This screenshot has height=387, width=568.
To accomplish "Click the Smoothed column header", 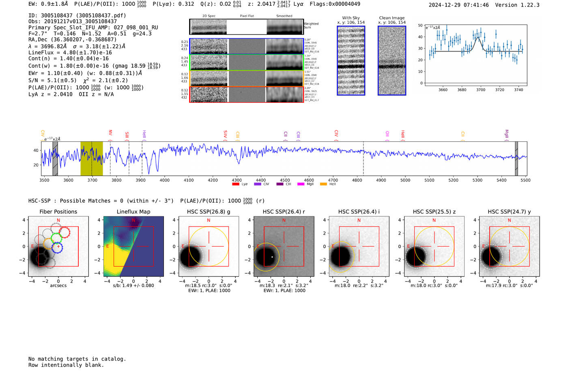I will click(x=284, y=16).
